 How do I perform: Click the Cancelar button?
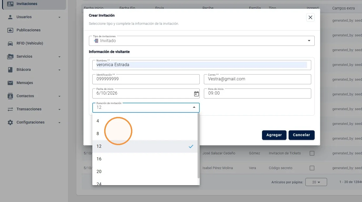[x=301, y=135]
